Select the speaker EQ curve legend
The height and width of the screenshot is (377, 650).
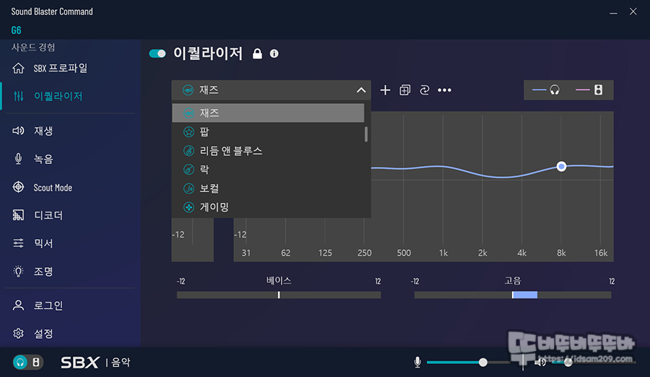[x=589, y=90]
